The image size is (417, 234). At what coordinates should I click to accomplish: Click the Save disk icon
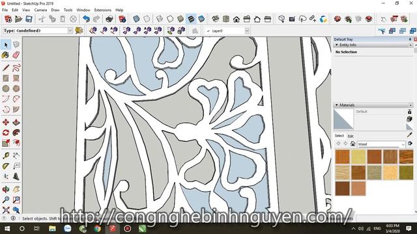pyautogui.click(x=29, y=19)
